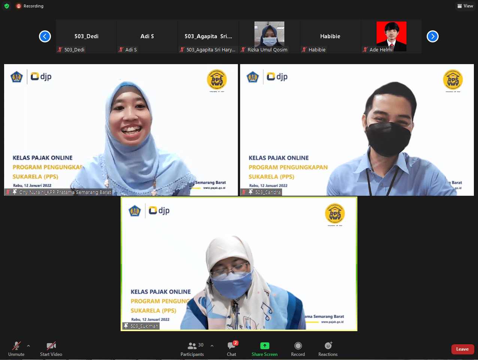Open the View layout menu

pos(465,6)
